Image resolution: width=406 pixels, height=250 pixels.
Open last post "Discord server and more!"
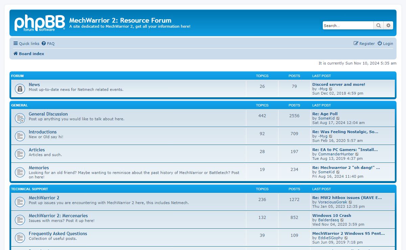click(339, 84)
